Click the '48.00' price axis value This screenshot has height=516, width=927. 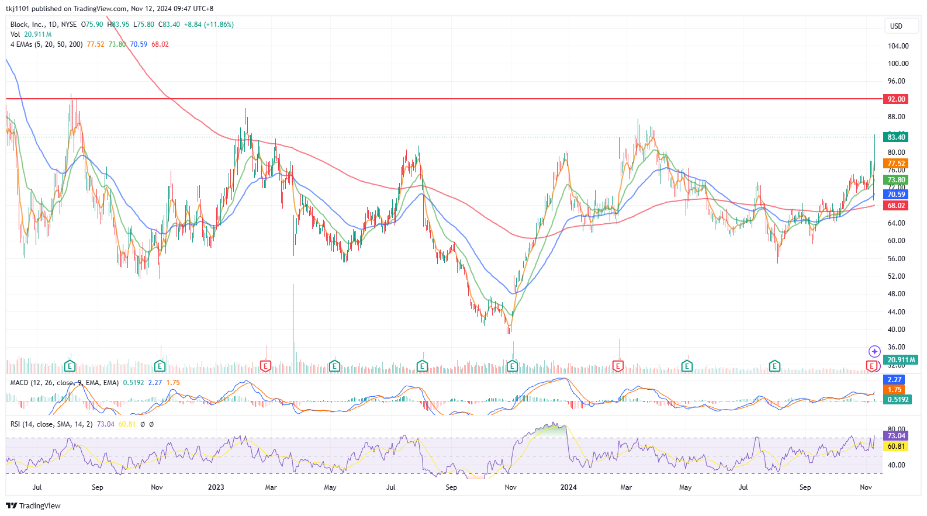point(896,294)
